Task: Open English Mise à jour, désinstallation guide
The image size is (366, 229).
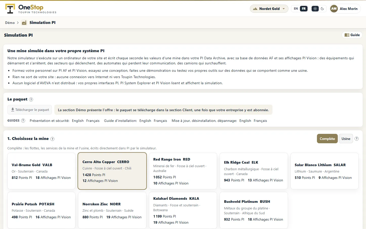Action: click(x=245, y=121)
